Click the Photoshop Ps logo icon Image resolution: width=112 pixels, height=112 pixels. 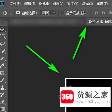click(x=2, y=4)
